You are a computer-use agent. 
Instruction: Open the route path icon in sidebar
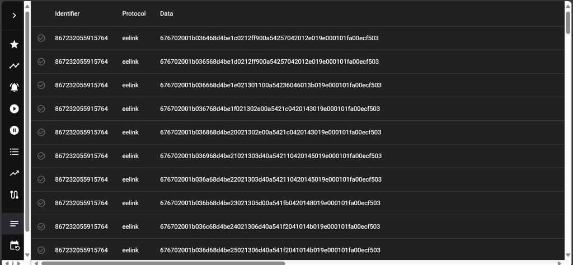pyautogui.click(x=15, y=195)
